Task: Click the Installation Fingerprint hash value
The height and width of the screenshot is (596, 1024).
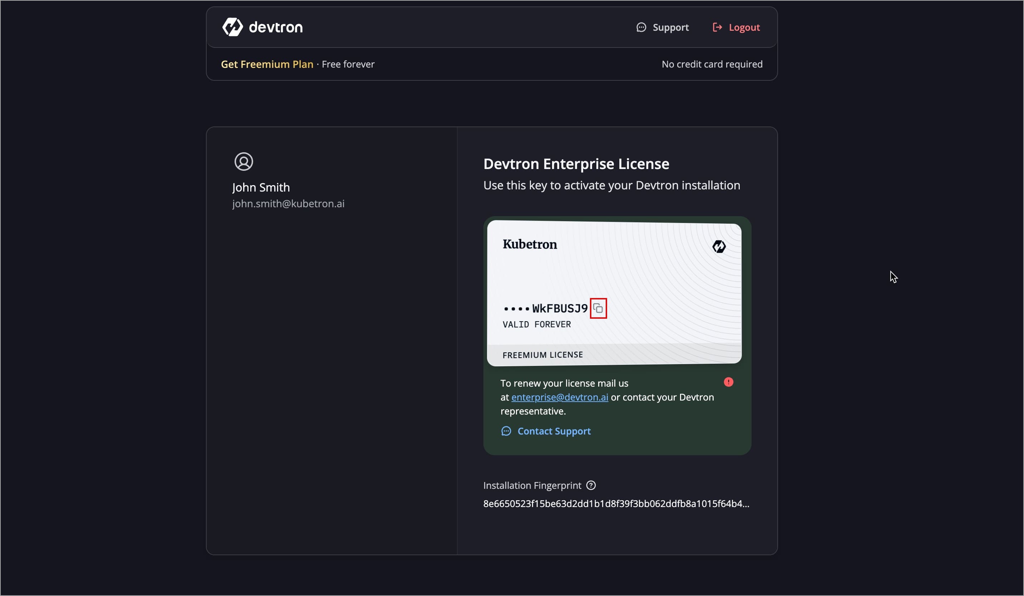Action: point(616,503)
